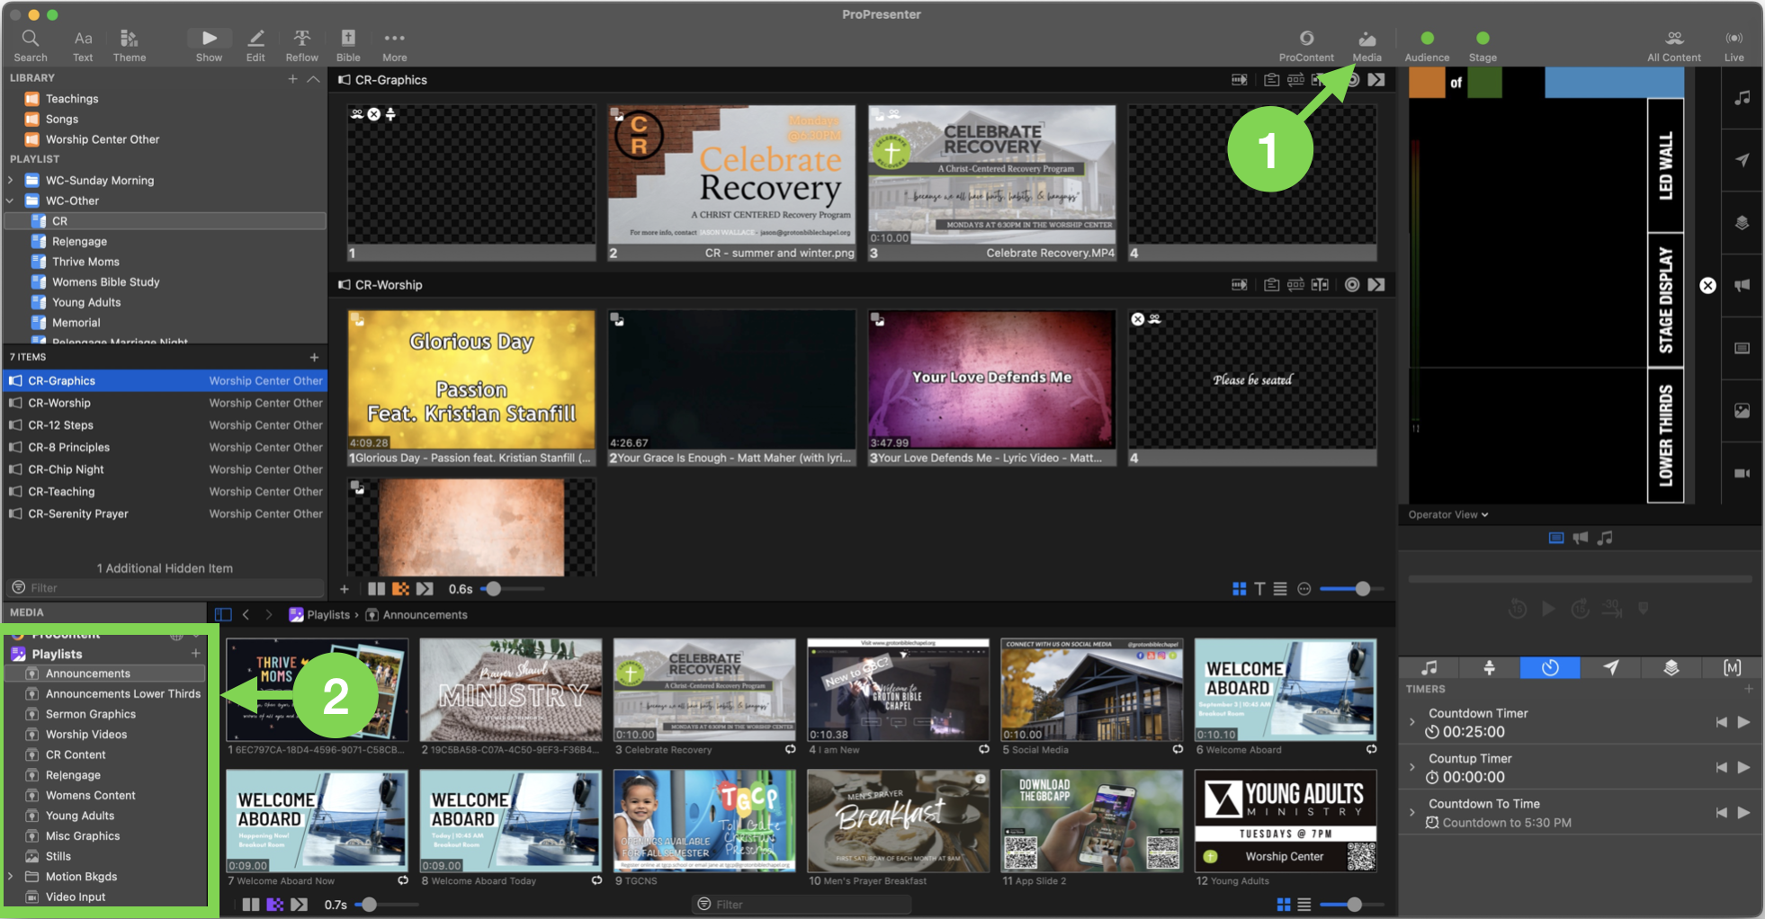
Task: Toggle the Media bin button
Action: 1366,45
